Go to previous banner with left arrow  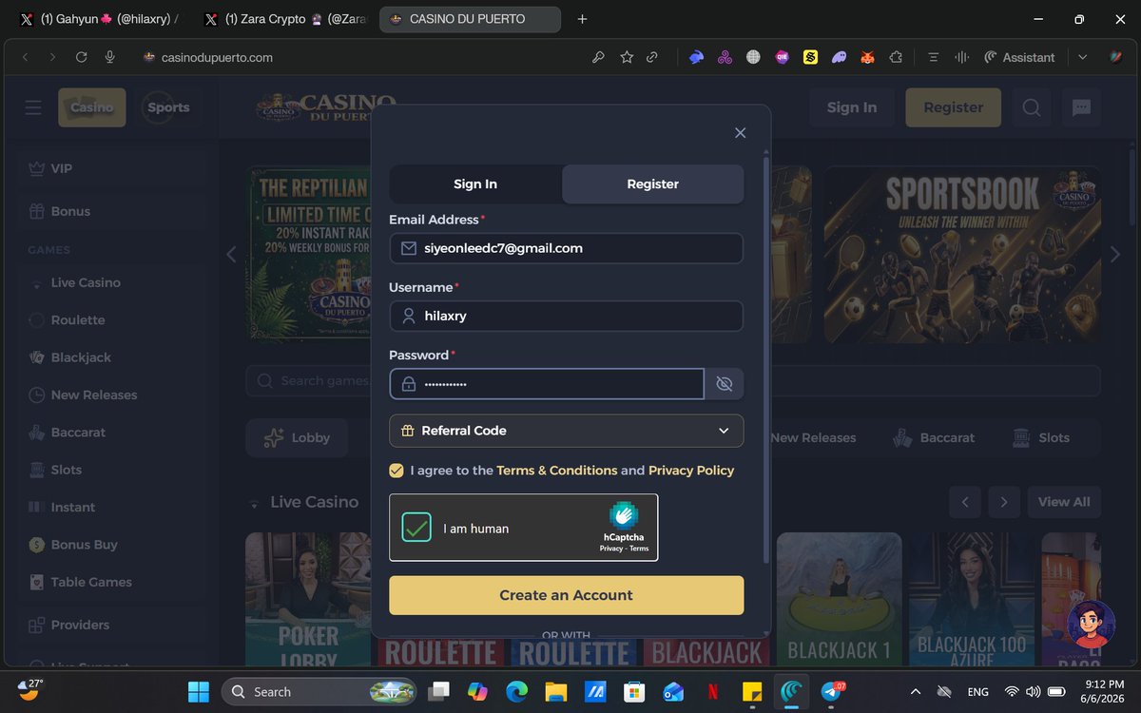pyautogui.click(x=231, y=254)
